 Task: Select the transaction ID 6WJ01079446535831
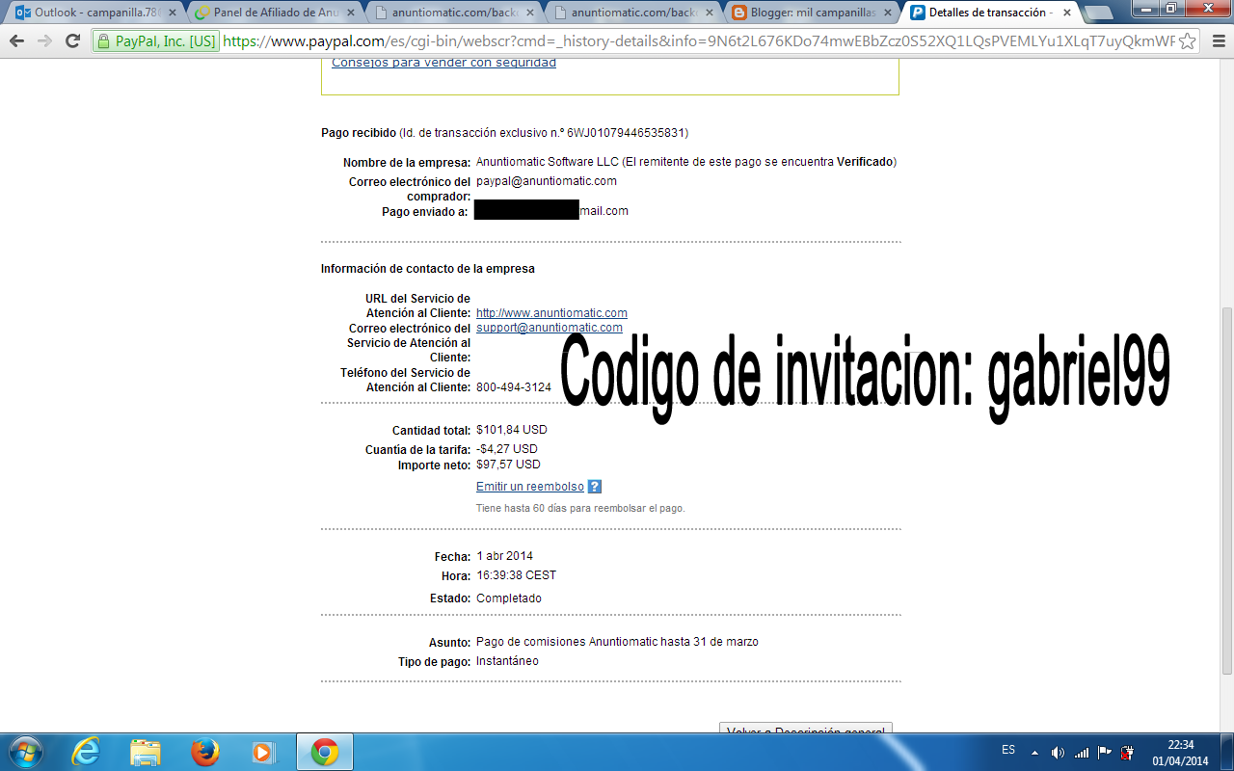[x=627, y=133]
